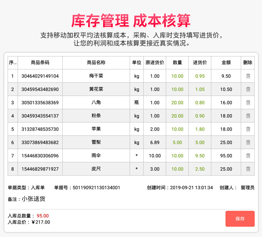Edit the 数量 value for 梅干菜
This screenshot has width=262, height=237.
177,76
